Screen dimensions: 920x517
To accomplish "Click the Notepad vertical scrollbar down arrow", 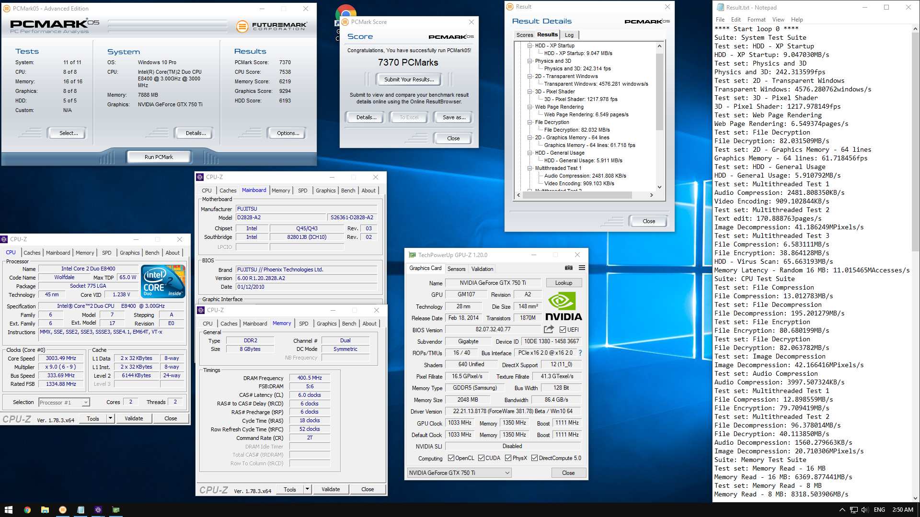I will [x=915, y=498].
